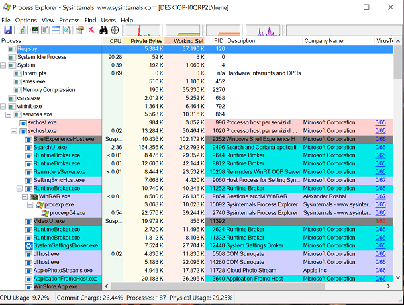Screen dimensions: 404x305
Task: Open the System Information toolbar icon
Action: point(35,30)
